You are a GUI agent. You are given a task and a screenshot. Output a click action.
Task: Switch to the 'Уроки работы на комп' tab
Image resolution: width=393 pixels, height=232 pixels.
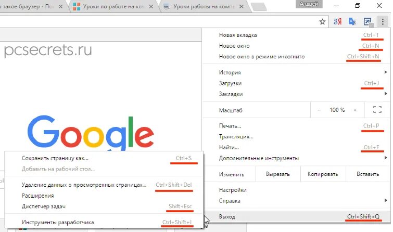(203, 7)
